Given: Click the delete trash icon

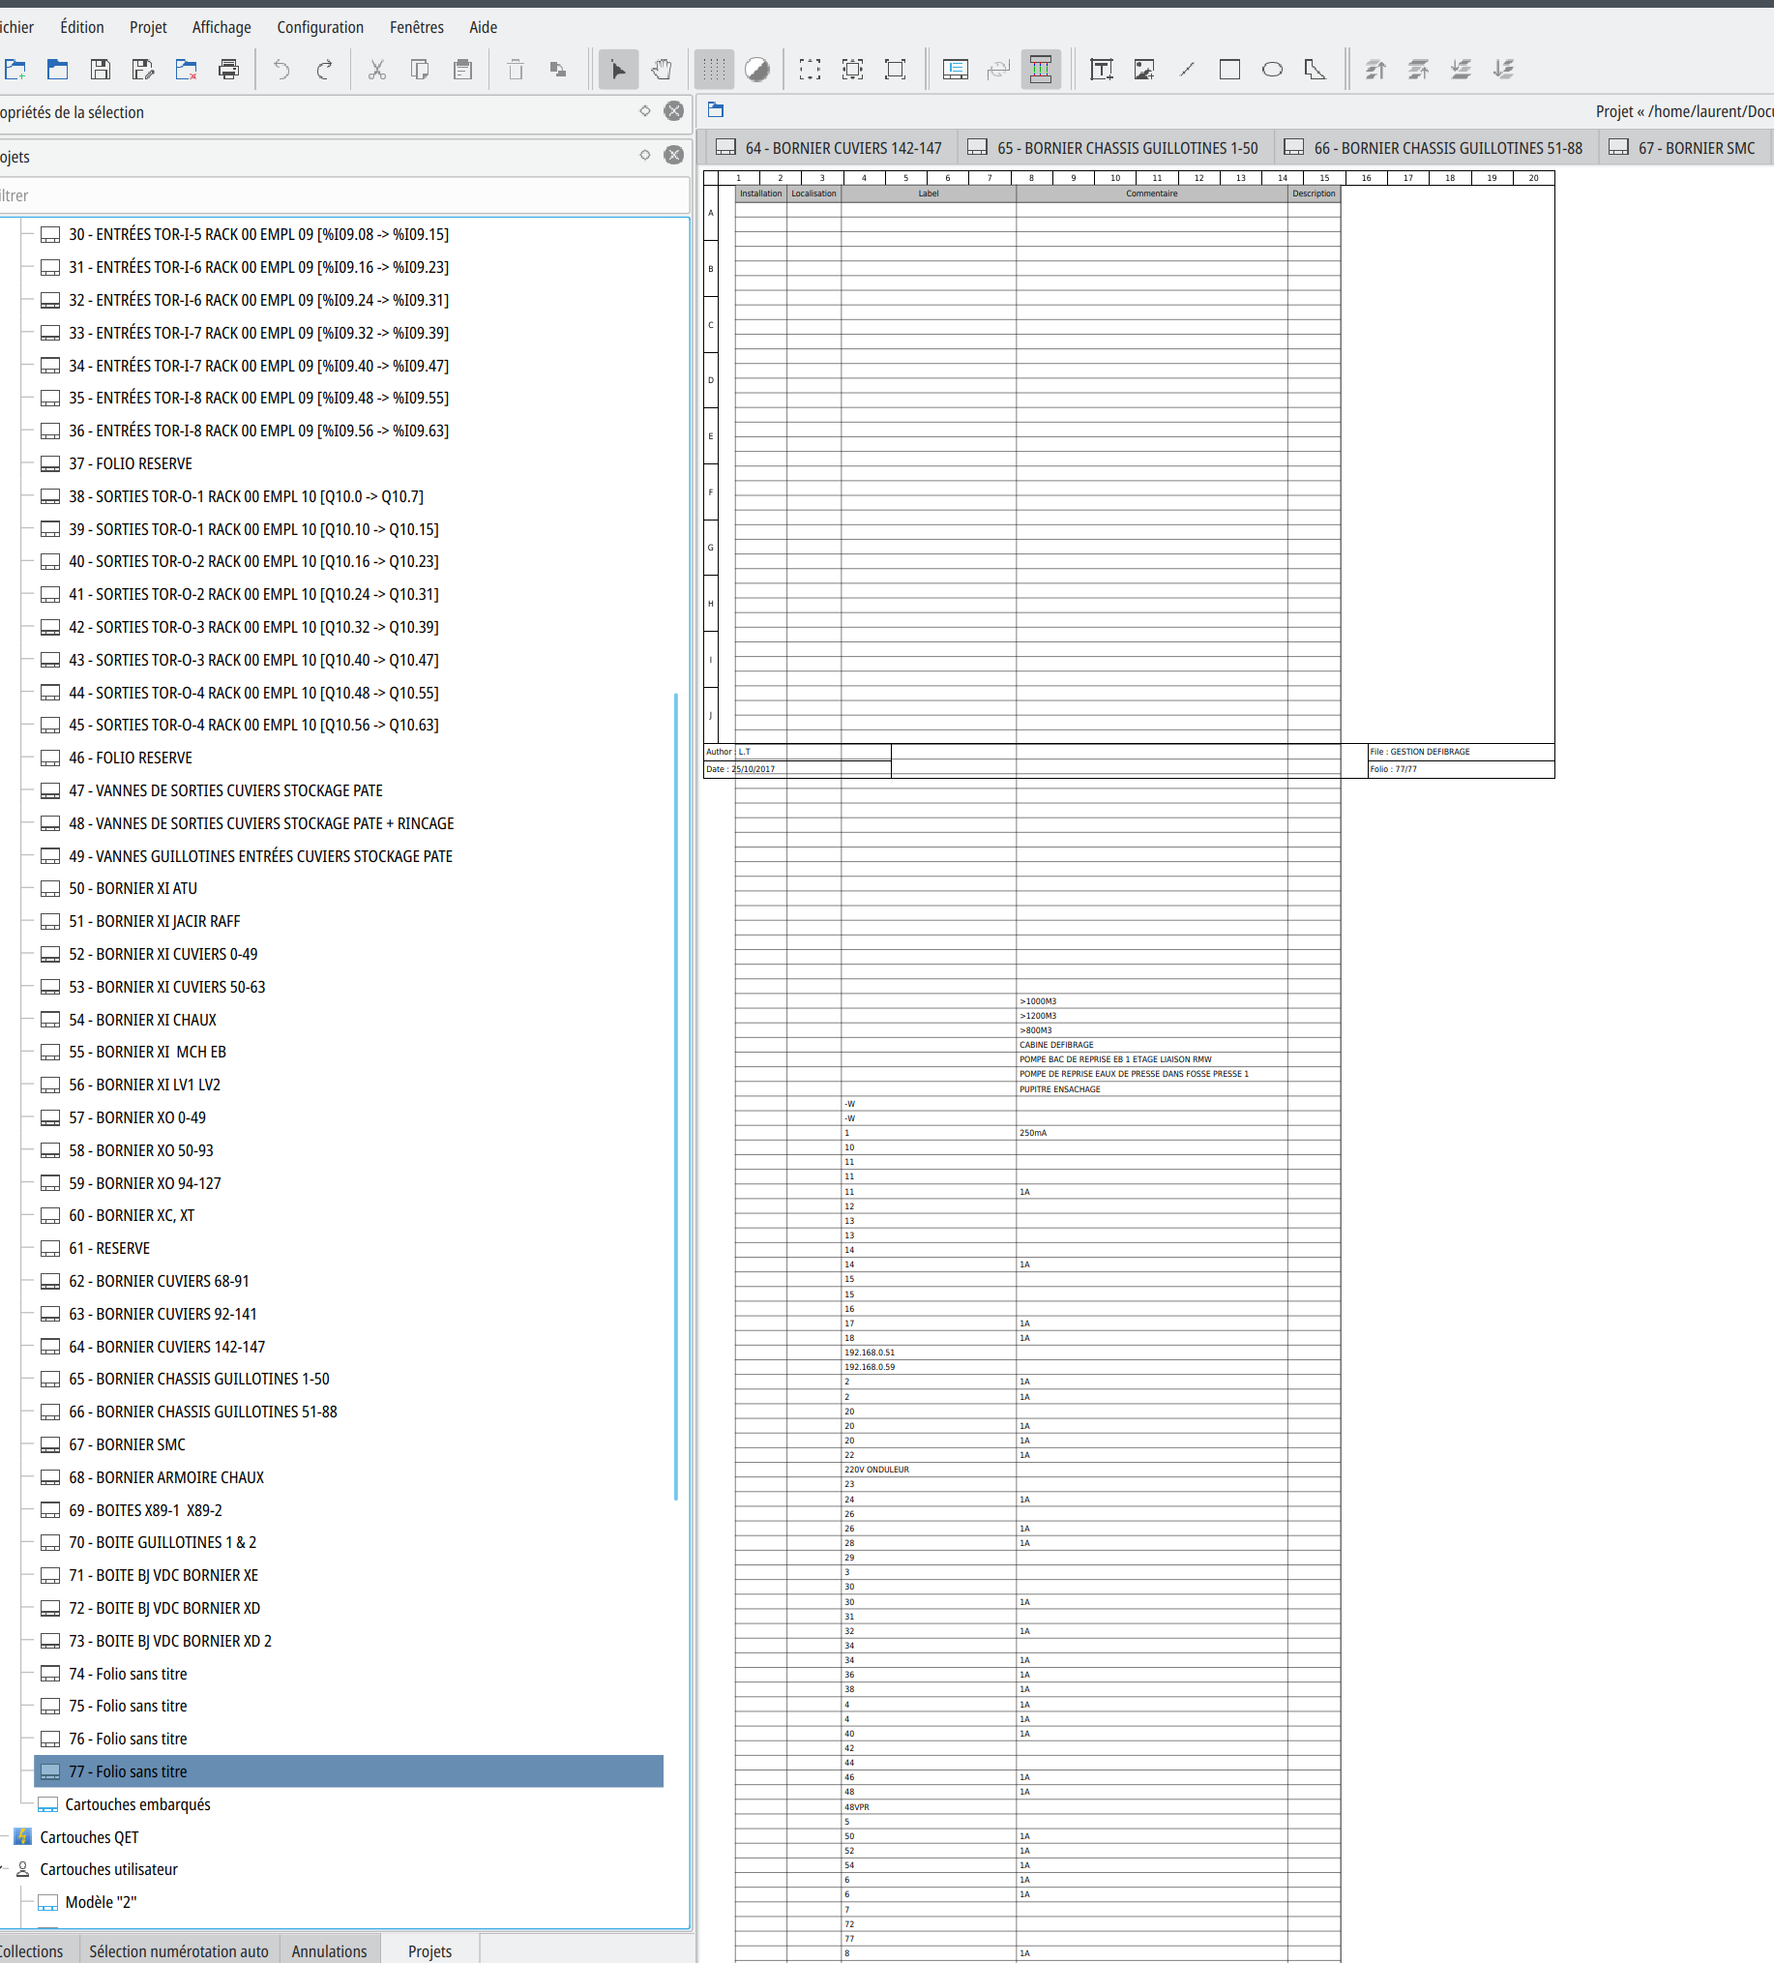Looking at the screenshot, I should pyautogui.click(x=515, y=69).
